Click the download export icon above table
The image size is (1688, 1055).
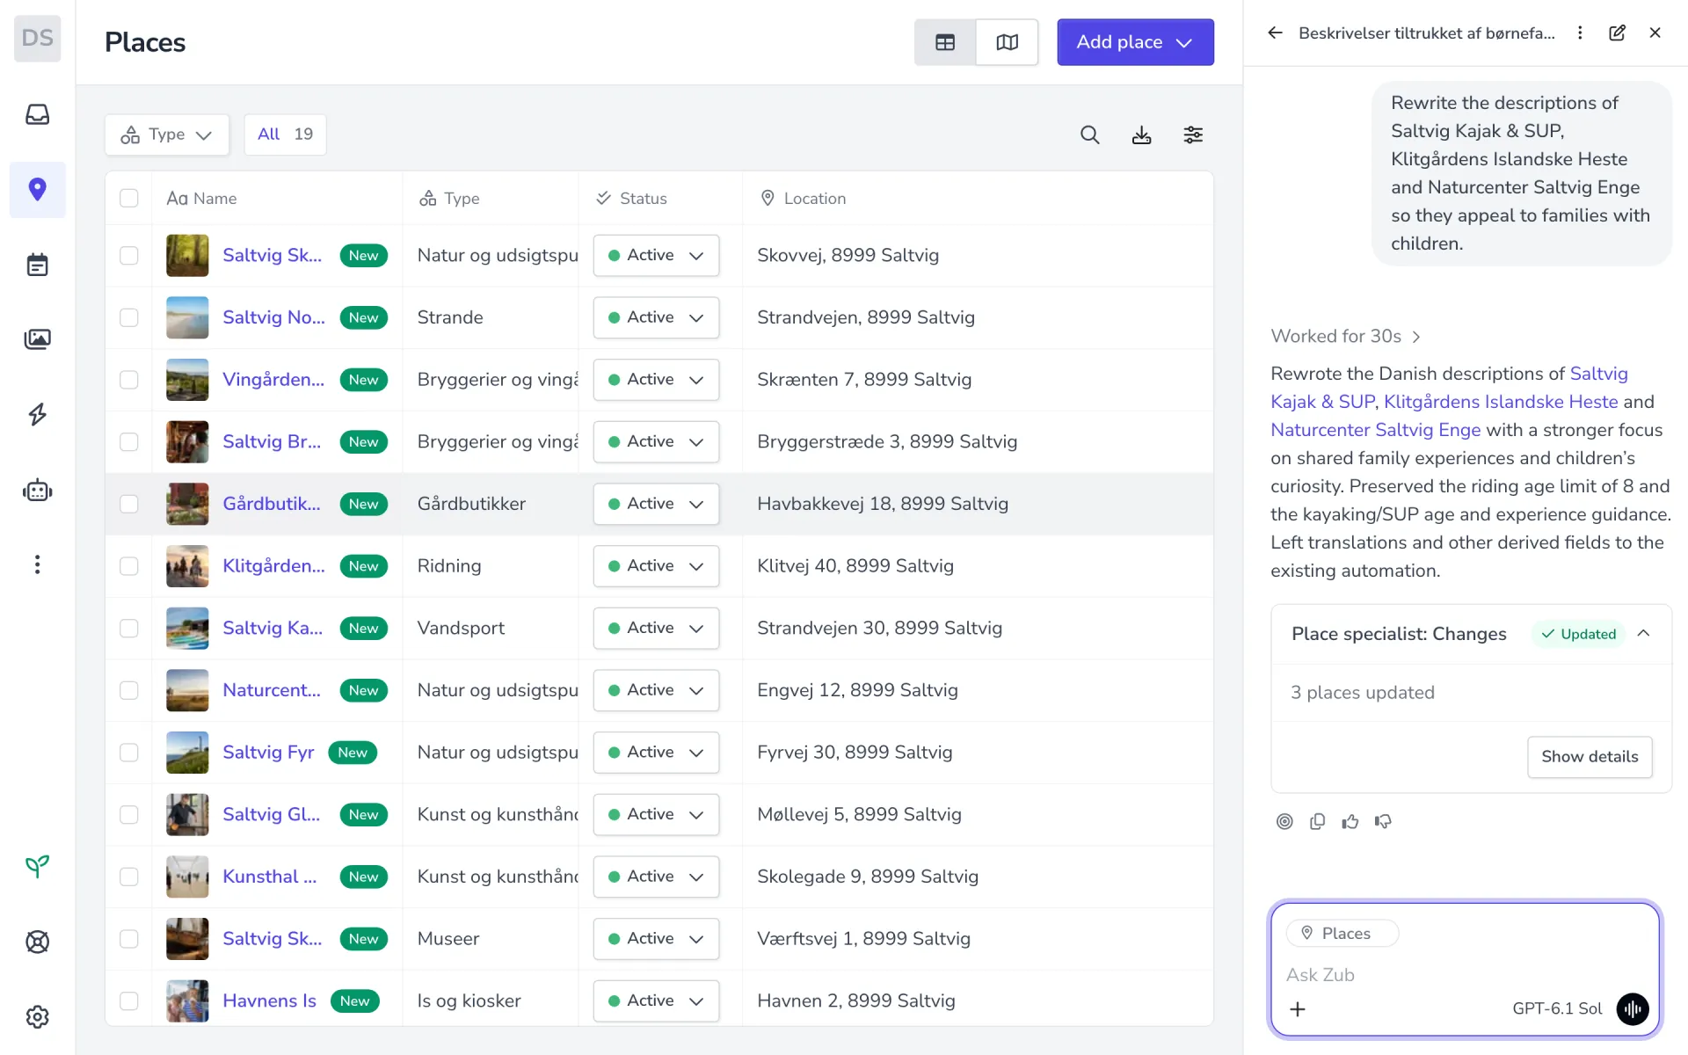[1141, 135]
